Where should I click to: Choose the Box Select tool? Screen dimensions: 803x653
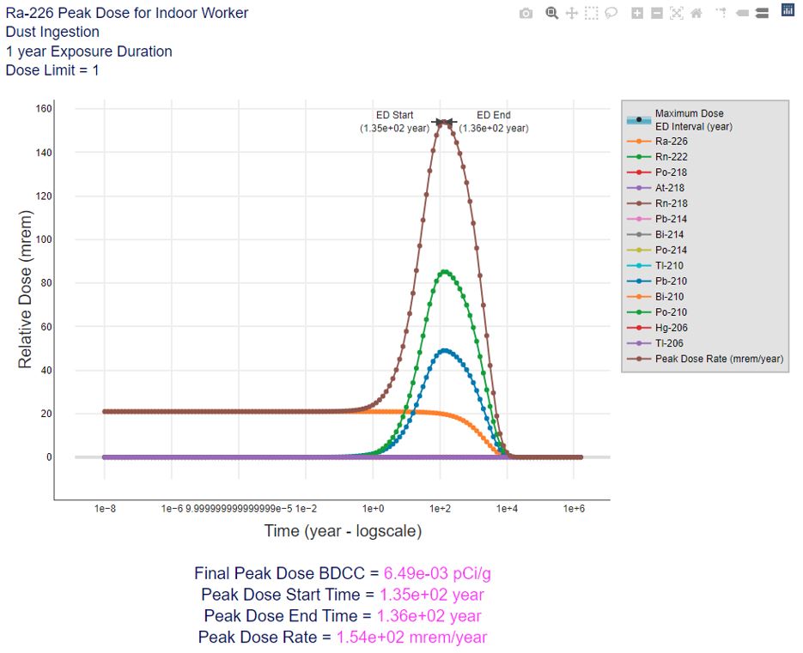(591, 13)
